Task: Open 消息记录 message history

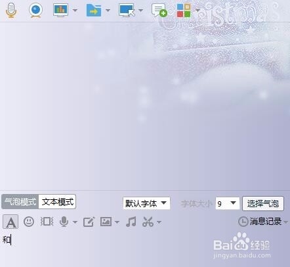Action: [260, 222]
